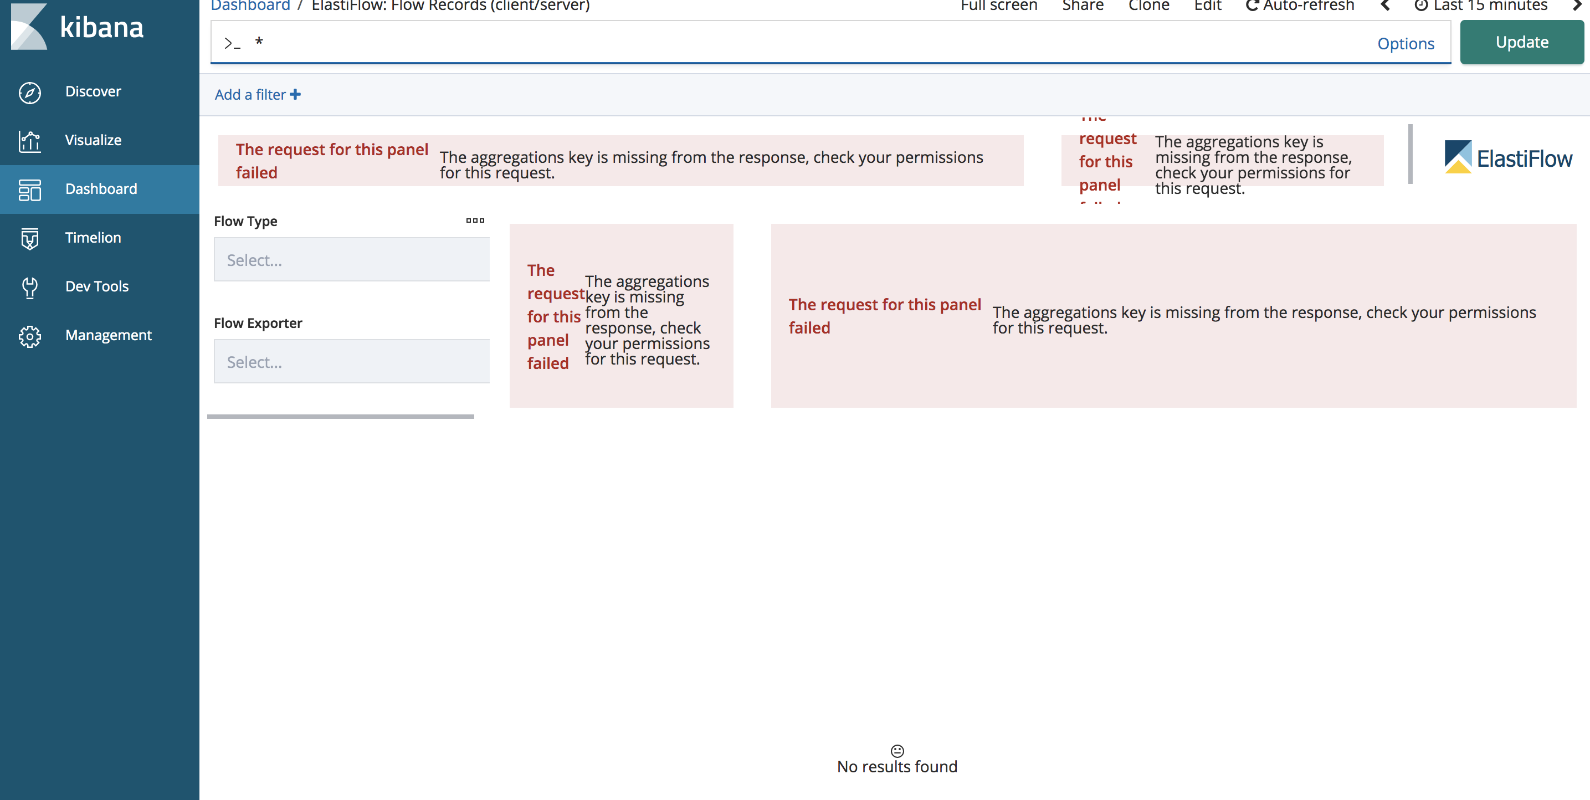Image resolution: width=1590 pixels, height=800 pixels.
Task: Open the Share menu
Action: [x=1083, y=6]
